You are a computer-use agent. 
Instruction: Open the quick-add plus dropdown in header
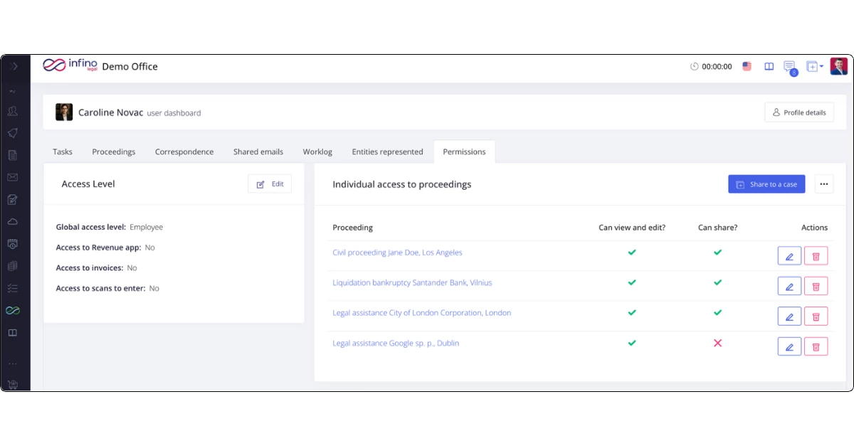[x=814, y=66]
